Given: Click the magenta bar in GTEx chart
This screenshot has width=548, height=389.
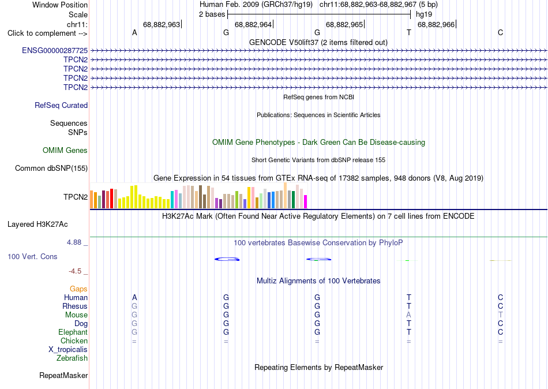Looking at the screenshot, I should click(306, 202).
